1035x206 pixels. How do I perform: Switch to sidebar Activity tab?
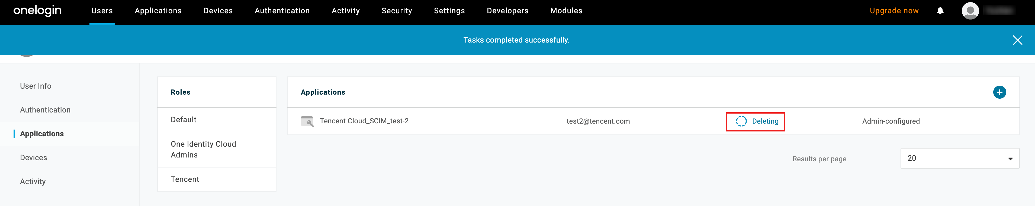[x=33, y=182]
